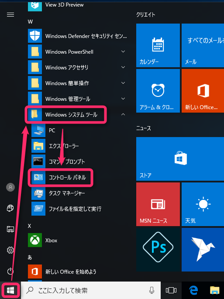This screenshot has height=299, width=224.
Task: Click in the ここに入力して検索 search box
Action: coord(91,290)
